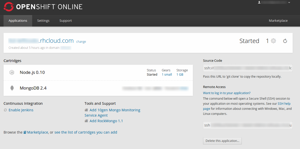This screenshot has height=149, width=300.
Task: Click the Source Code heading
Action: coord(213,61)
